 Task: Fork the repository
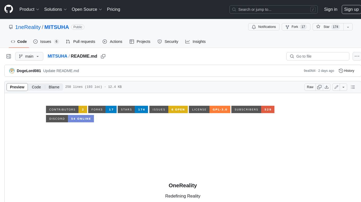296,27
